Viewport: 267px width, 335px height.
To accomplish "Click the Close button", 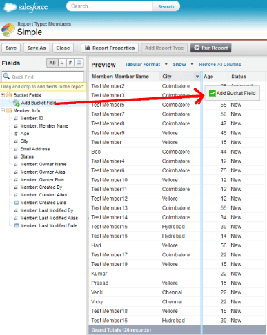I will (x=63, y=48).
